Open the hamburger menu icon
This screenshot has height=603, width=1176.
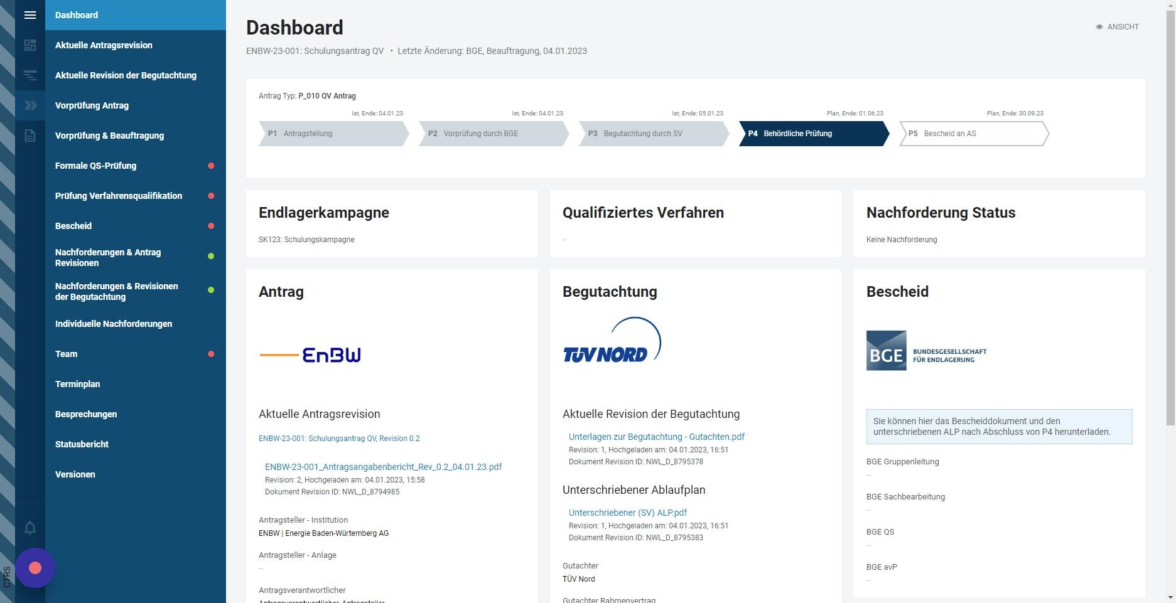(x=30, y=15)
